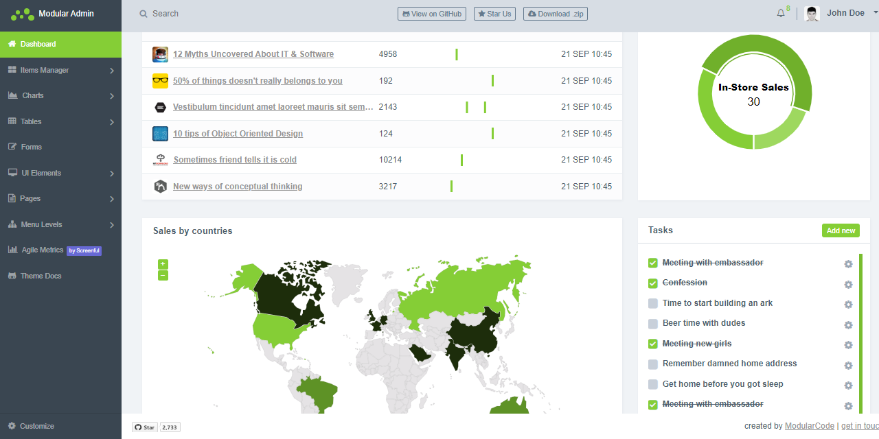Screen dimensions: 879x439
Task: Open gear for 'Meeting new girls' task
Action: tap(848, 345)
